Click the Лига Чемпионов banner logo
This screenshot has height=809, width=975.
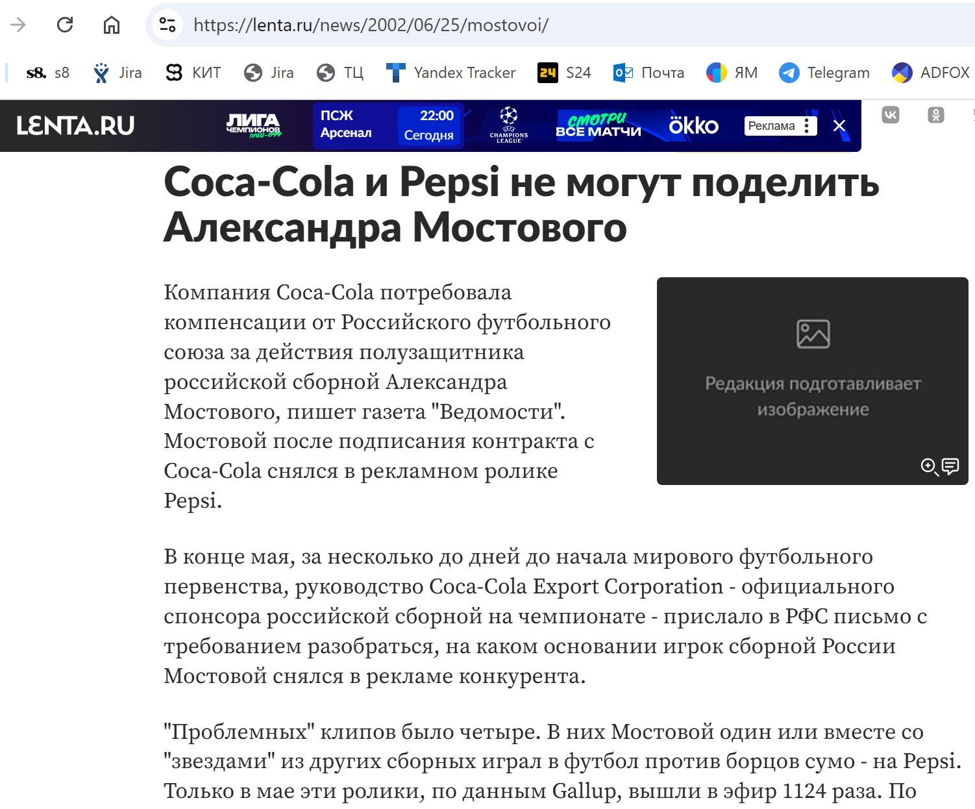pyautogui.click(x=253, y=126)
